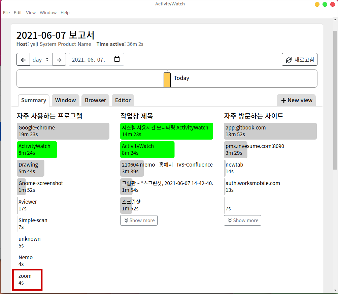Open the calendar picker icon in date field

tap(117, 59)
